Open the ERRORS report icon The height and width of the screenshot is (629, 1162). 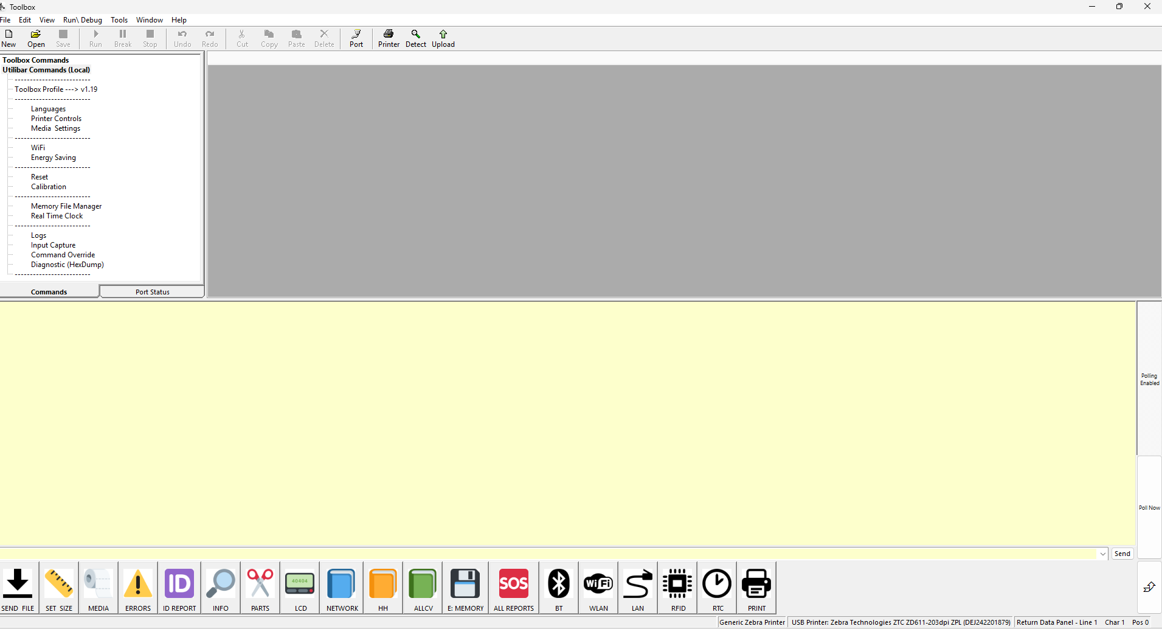coord(137,586)
